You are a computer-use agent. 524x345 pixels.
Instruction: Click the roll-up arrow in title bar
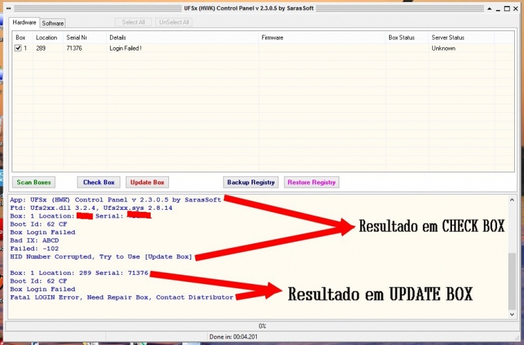489,9
